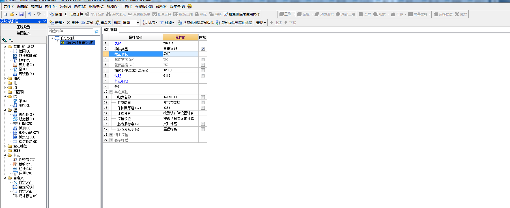Select 剪力墙(Q) tree item
This screenshot has height=208, width=510.
(26, 65)
